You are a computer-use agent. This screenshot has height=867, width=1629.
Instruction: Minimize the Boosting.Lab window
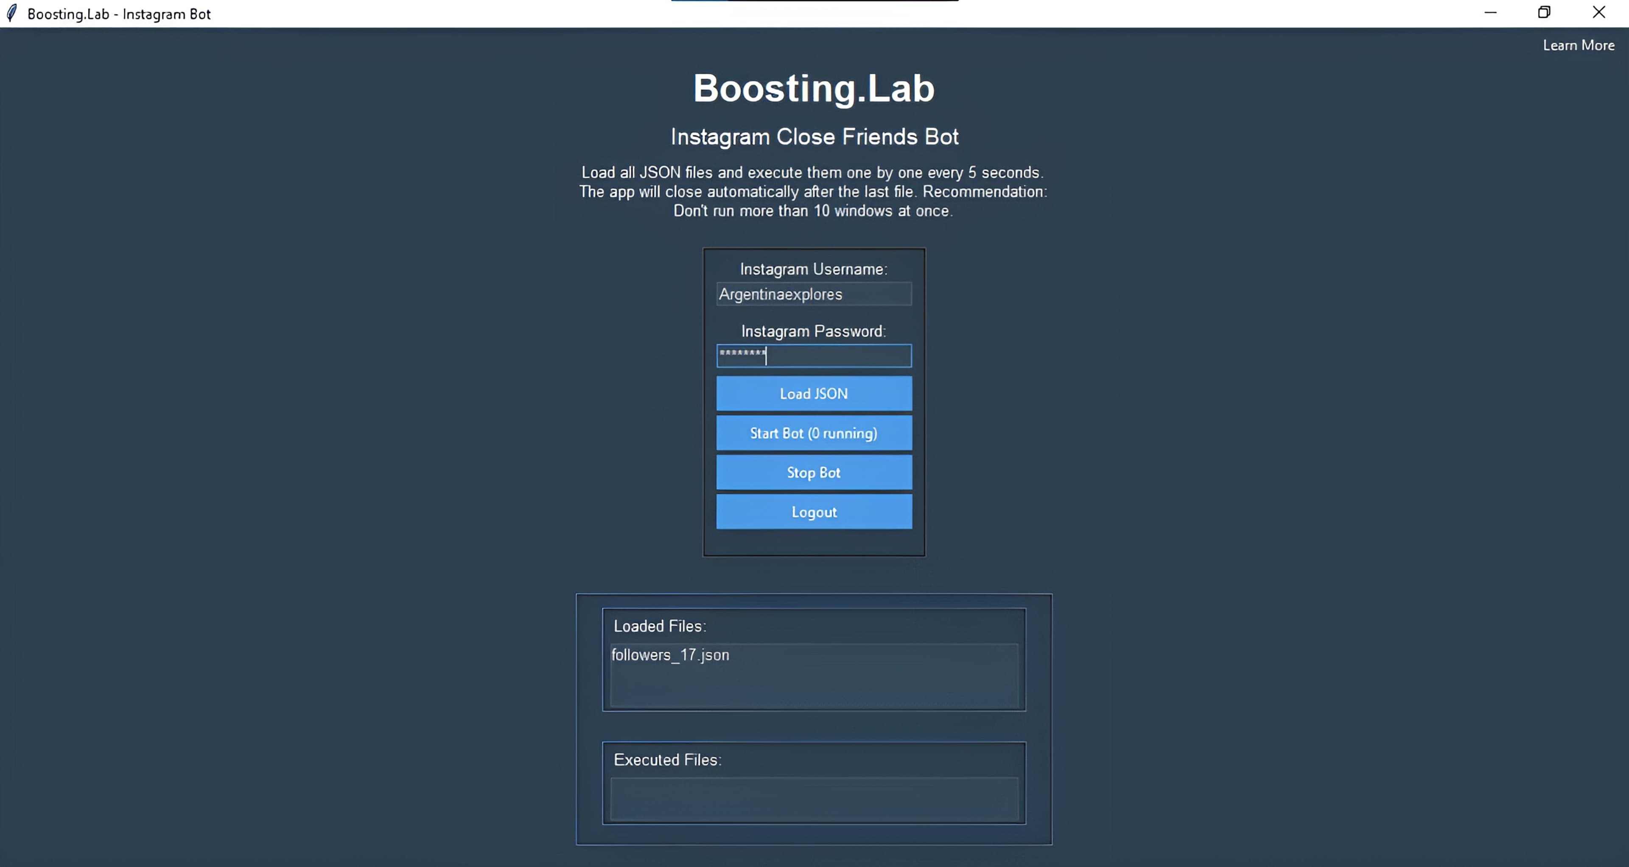point(1491,13)
